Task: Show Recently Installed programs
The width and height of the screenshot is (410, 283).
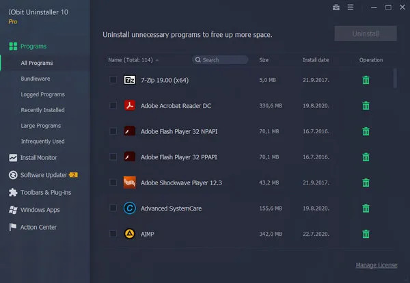Action: (42, 110)
